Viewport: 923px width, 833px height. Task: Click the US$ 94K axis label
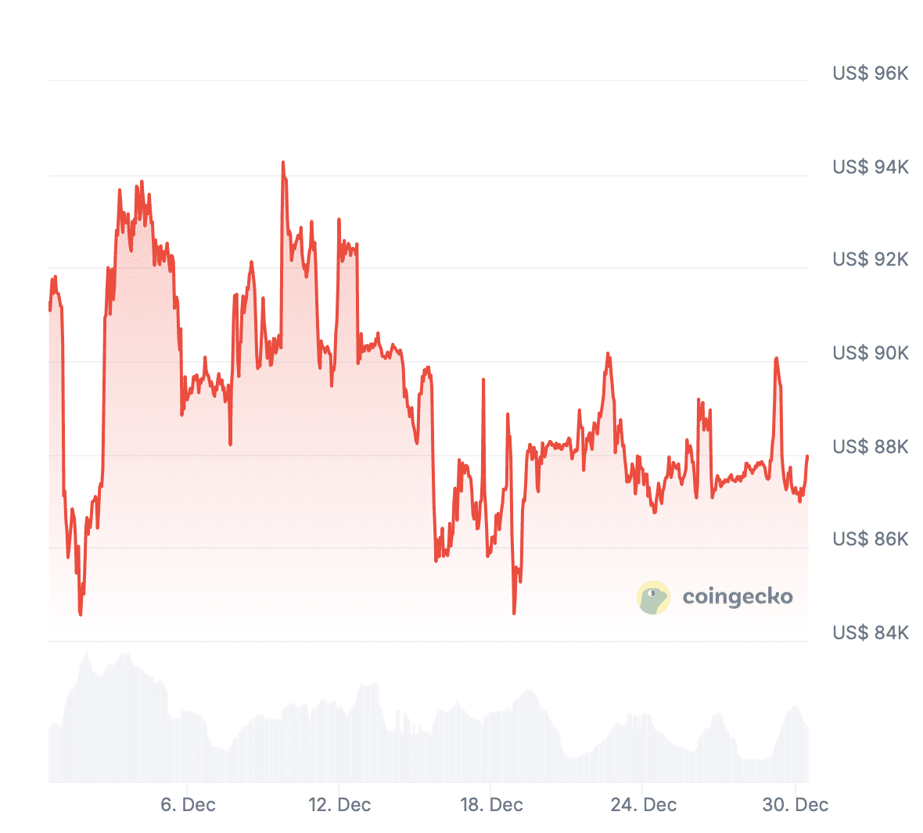tap(870, 166)
